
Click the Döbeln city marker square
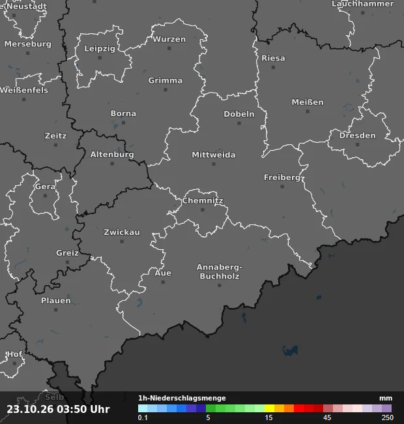point(239,123)
